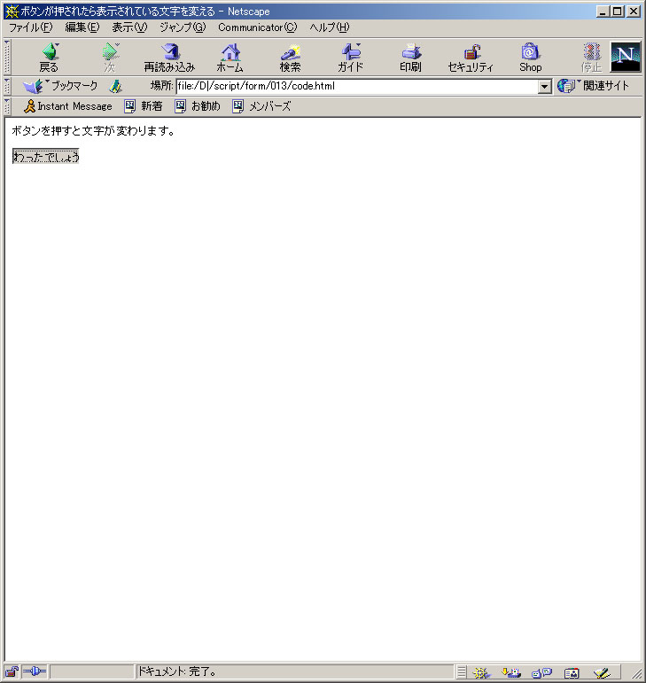Screen dimensions: 646x683
Task: Click the window title bar Netscape icon
Action: [12, 12]
